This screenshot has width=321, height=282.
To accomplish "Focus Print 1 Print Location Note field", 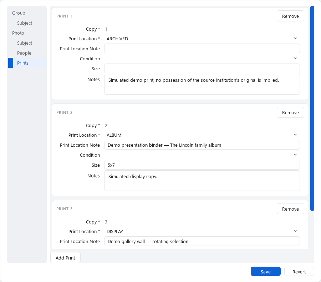I will point(202,49).
